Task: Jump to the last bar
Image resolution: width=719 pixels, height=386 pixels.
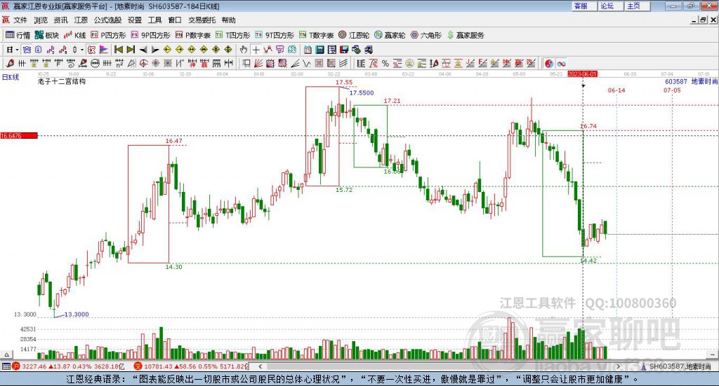Action: 131,50
